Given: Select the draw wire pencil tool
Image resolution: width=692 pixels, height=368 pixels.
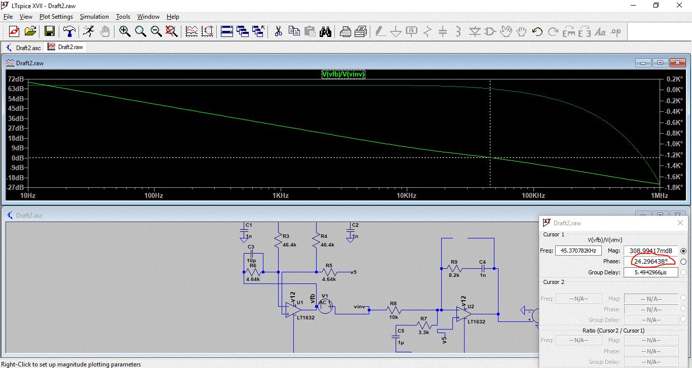Looking at the screenshot, I should click(380, 31).
